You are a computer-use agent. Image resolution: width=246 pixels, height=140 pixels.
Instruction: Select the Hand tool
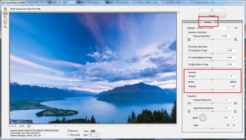point(5,22)
